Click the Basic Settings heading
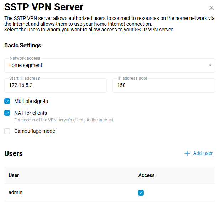 point(23,46)
